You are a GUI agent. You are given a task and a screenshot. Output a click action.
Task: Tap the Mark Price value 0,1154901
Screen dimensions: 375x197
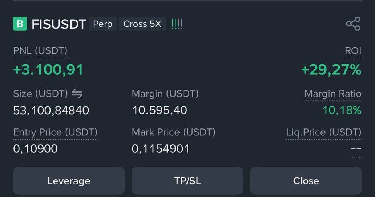[161, 149]
